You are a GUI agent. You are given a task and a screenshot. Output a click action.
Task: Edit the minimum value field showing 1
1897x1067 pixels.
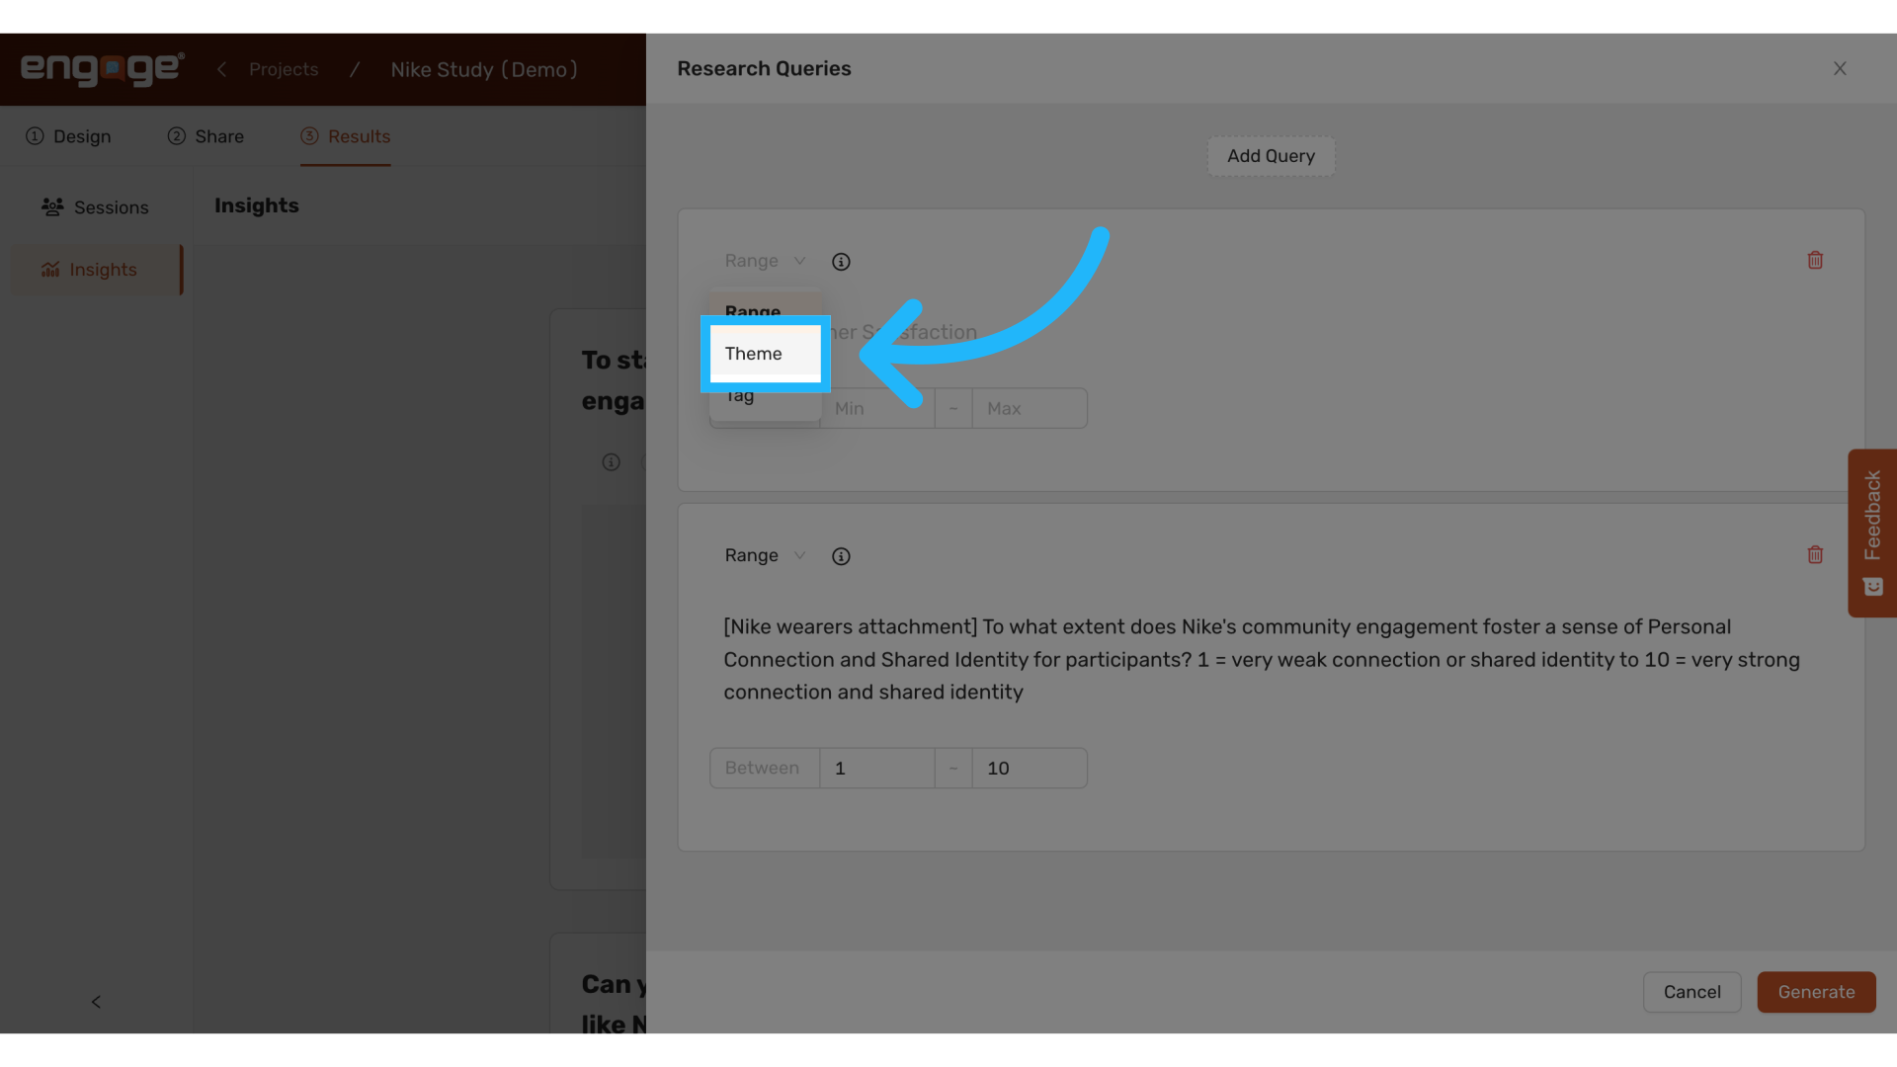click(x=877, y=768)
